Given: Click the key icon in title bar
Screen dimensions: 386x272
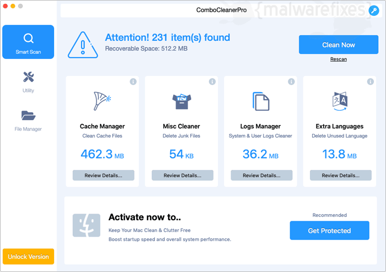Looking at the screenshot, I should click(x=374, y=10).
